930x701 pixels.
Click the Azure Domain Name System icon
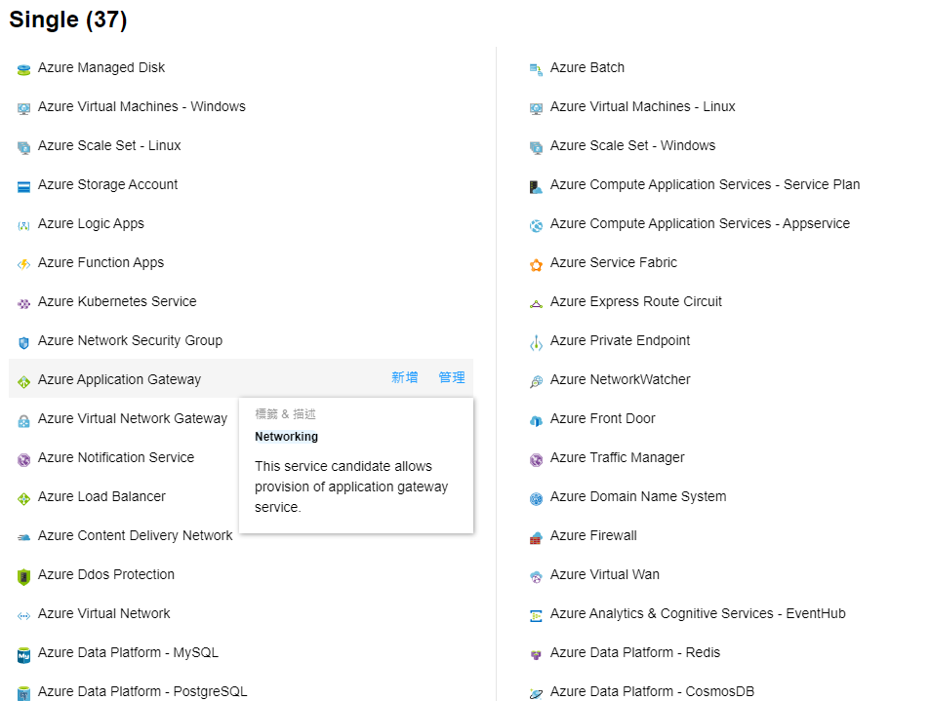pos(536,499)
